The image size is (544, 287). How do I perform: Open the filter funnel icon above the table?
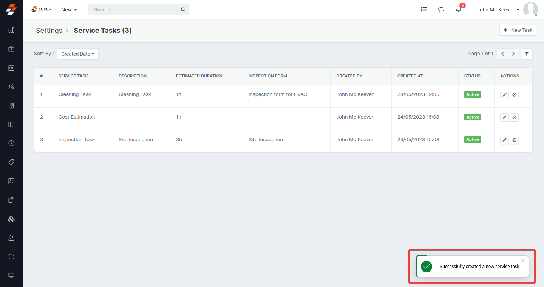[527, 54]
